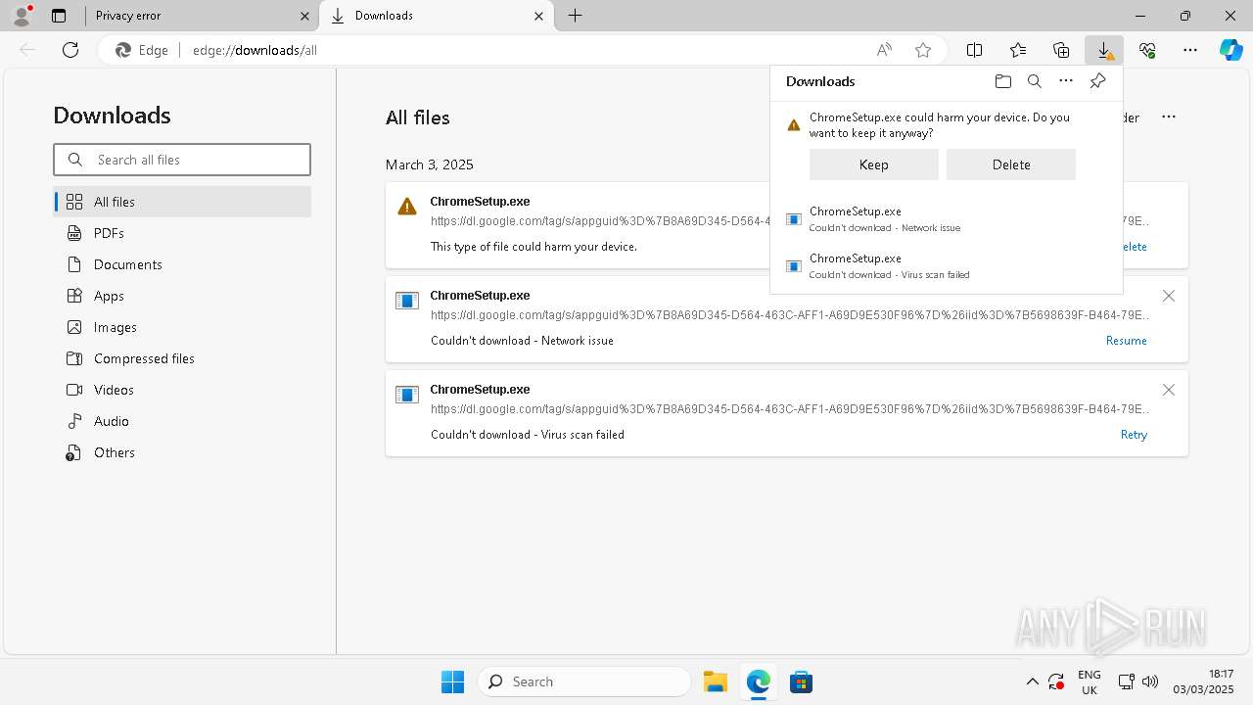Open more options on downloads page
This screenshot has height=705, width=1253.
pos(1169,117)
